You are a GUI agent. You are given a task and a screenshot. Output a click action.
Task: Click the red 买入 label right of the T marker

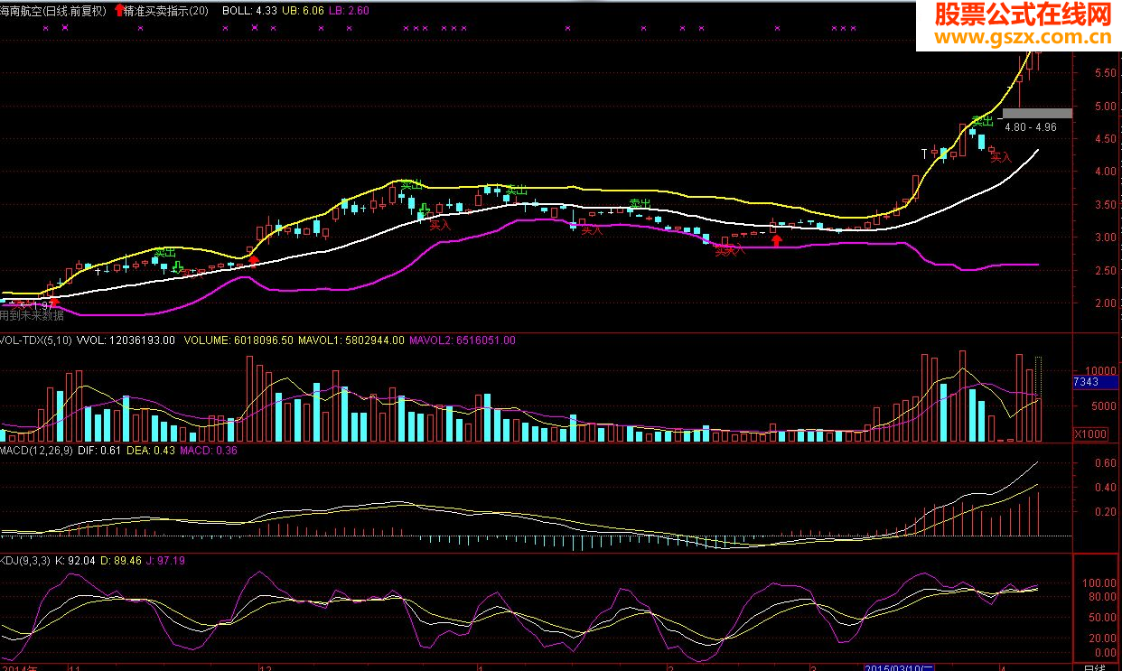[1001, 157]
